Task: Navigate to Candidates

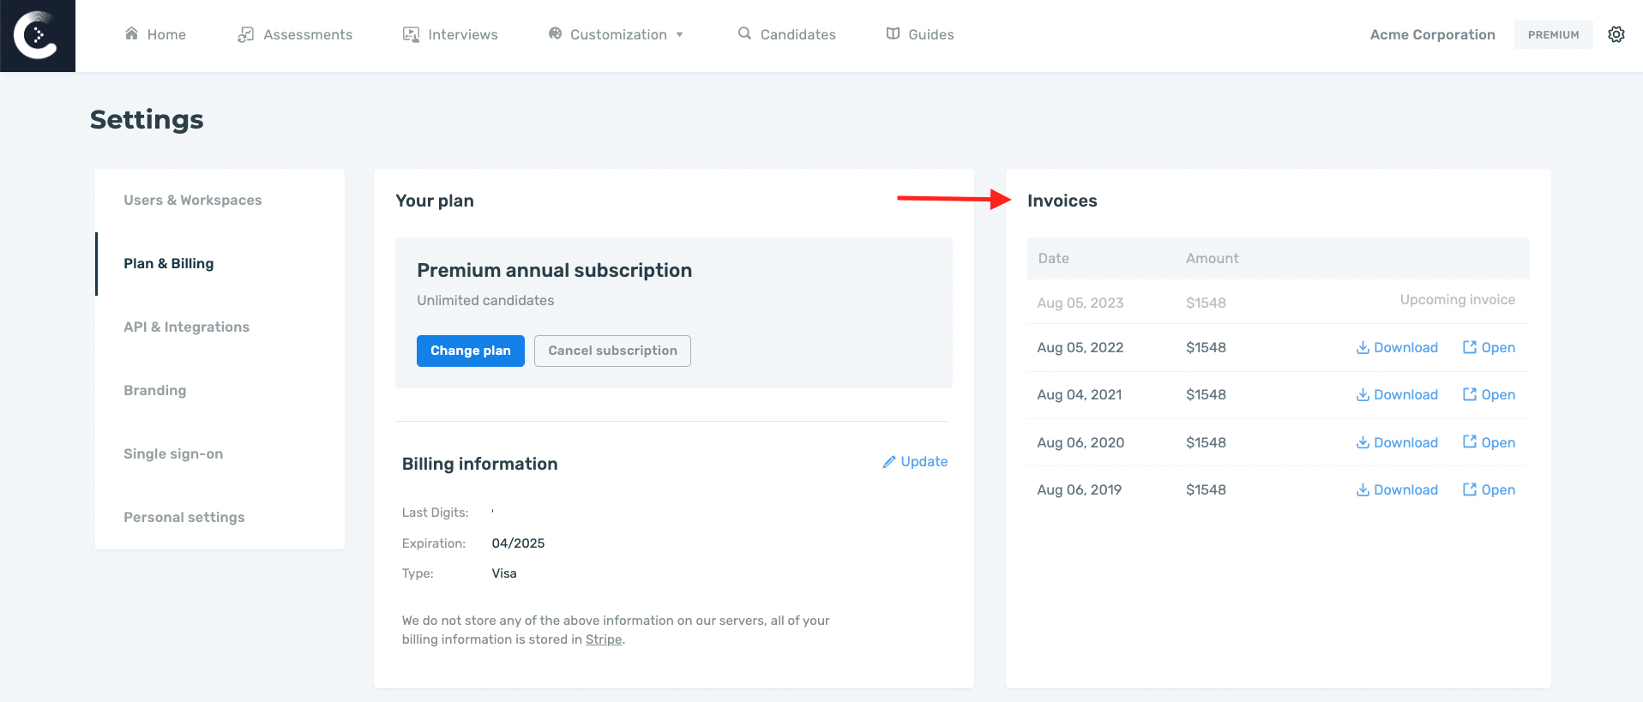Action: pyautogui.click(x=786, y=34)
